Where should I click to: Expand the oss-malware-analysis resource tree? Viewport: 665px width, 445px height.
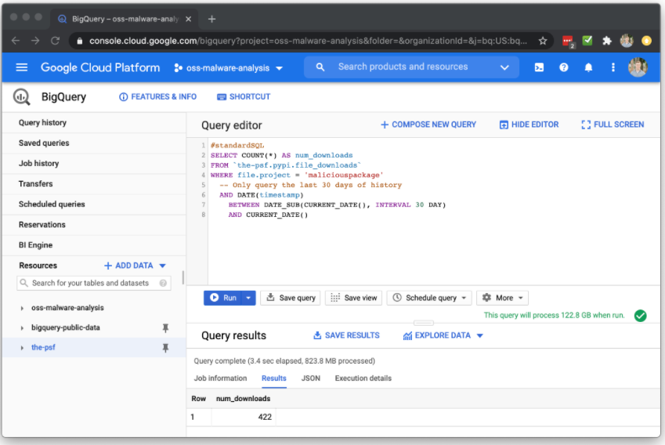(22, 308)
